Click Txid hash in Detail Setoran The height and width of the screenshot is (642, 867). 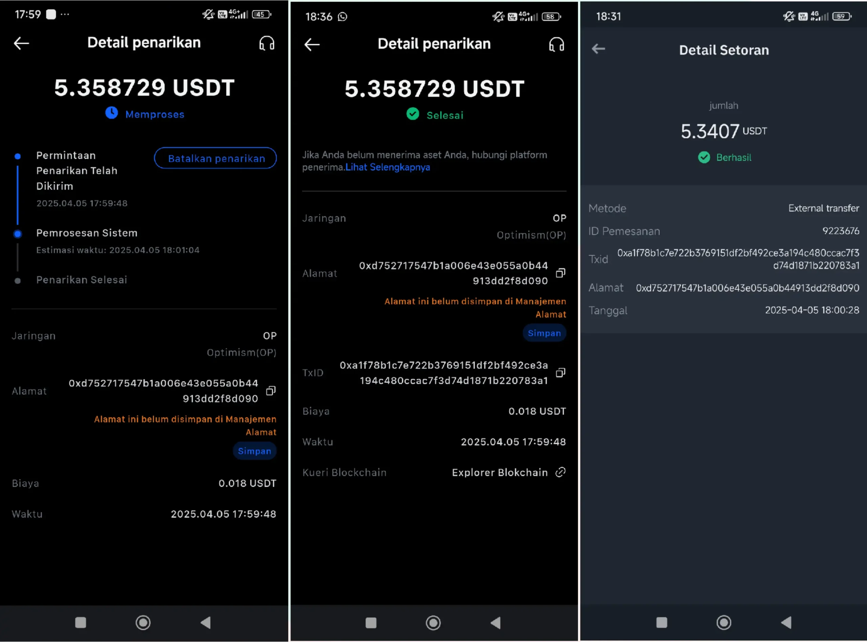tap(738, 259)
